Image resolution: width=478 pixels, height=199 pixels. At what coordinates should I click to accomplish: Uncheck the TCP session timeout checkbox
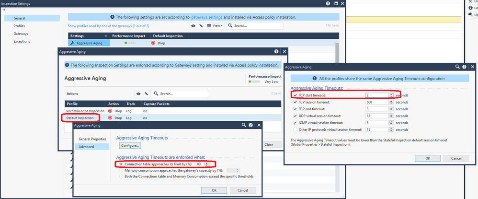click(294, 102)
